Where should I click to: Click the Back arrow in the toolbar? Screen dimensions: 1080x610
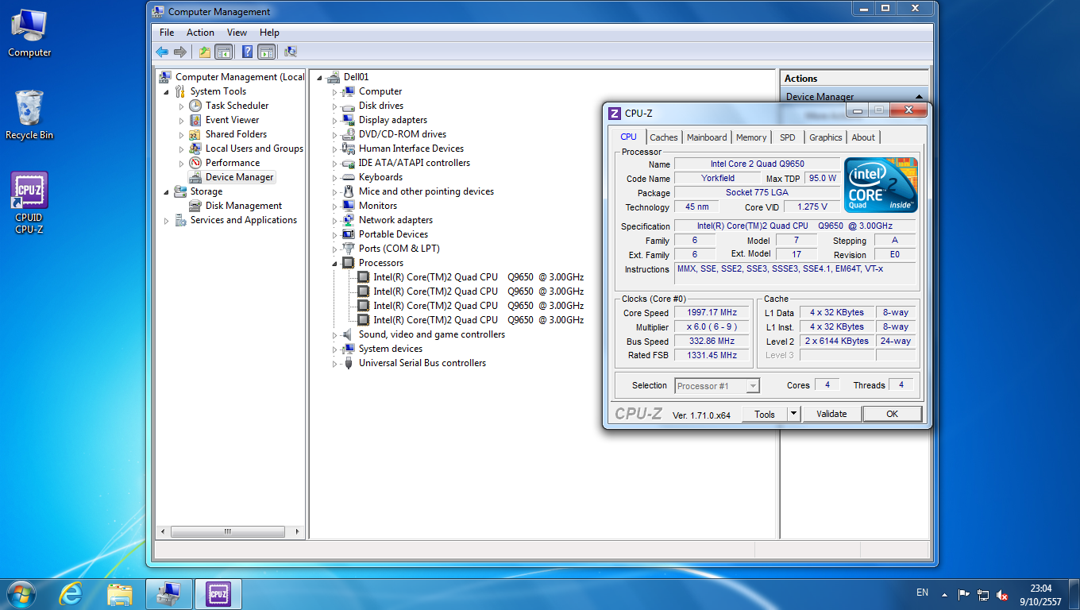coord(162,52)
